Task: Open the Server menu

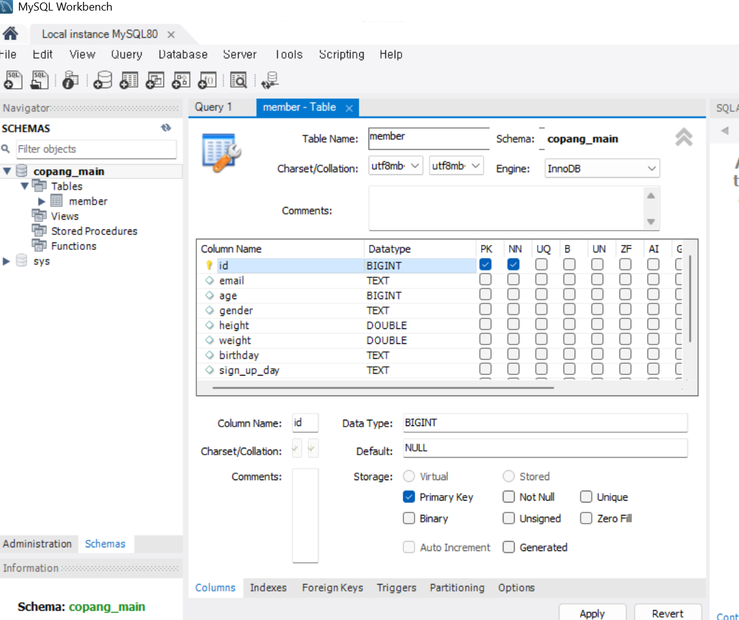Action: click(x=239, y=55)
